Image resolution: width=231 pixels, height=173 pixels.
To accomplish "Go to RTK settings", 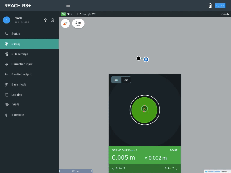I will [29, 54].
